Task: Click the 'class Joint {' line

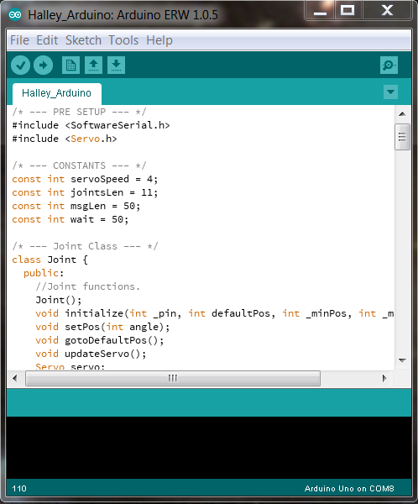Action: [50, 260]
